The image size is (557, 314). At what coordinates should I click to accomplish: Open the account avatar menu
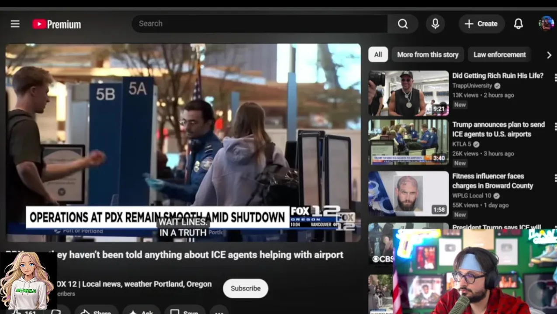tap(546, 24)
